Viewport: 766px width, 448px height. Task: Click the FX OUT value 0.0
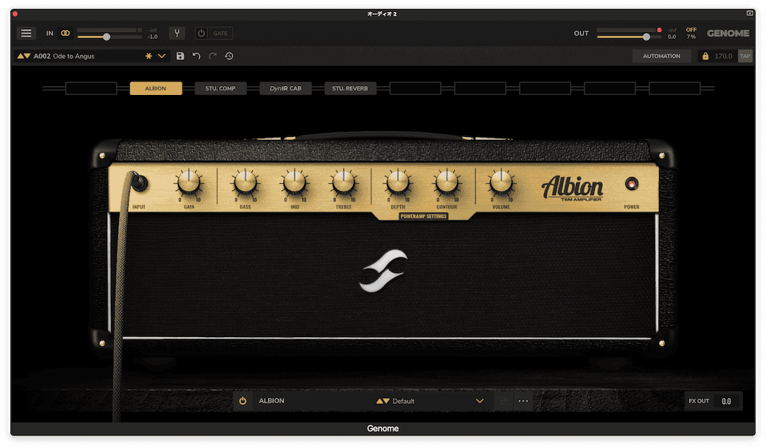726,401
